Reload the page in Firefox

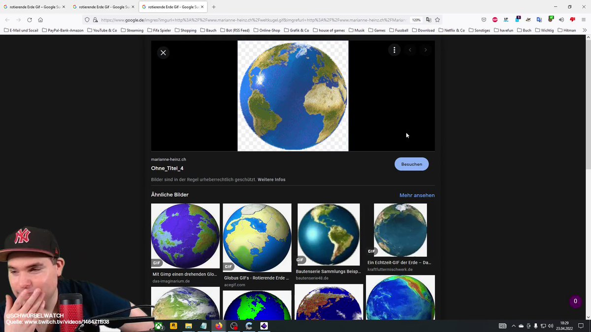[x=30, y=20]
